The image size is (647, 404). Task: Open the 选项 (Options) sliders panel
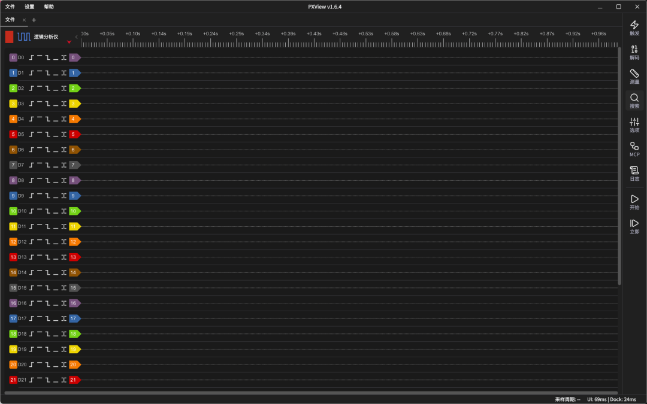click(x=634, y=125)
